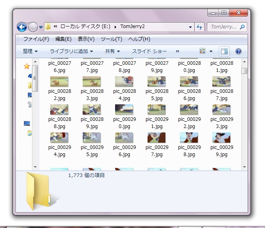The height and width of the screenshot is (228, 265).
Task: Select thumbnail pic_000286.jpg
Action: click(189, 81)
